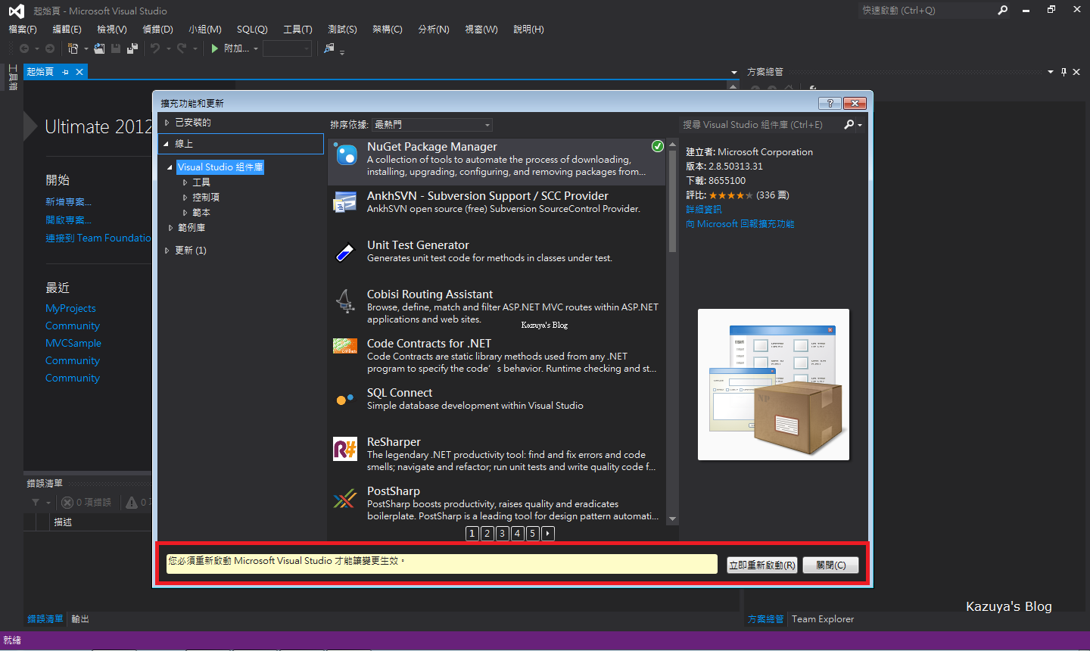
Task: Collapse the Visual Studio 組件庫 node
Action: coord(170,167)
